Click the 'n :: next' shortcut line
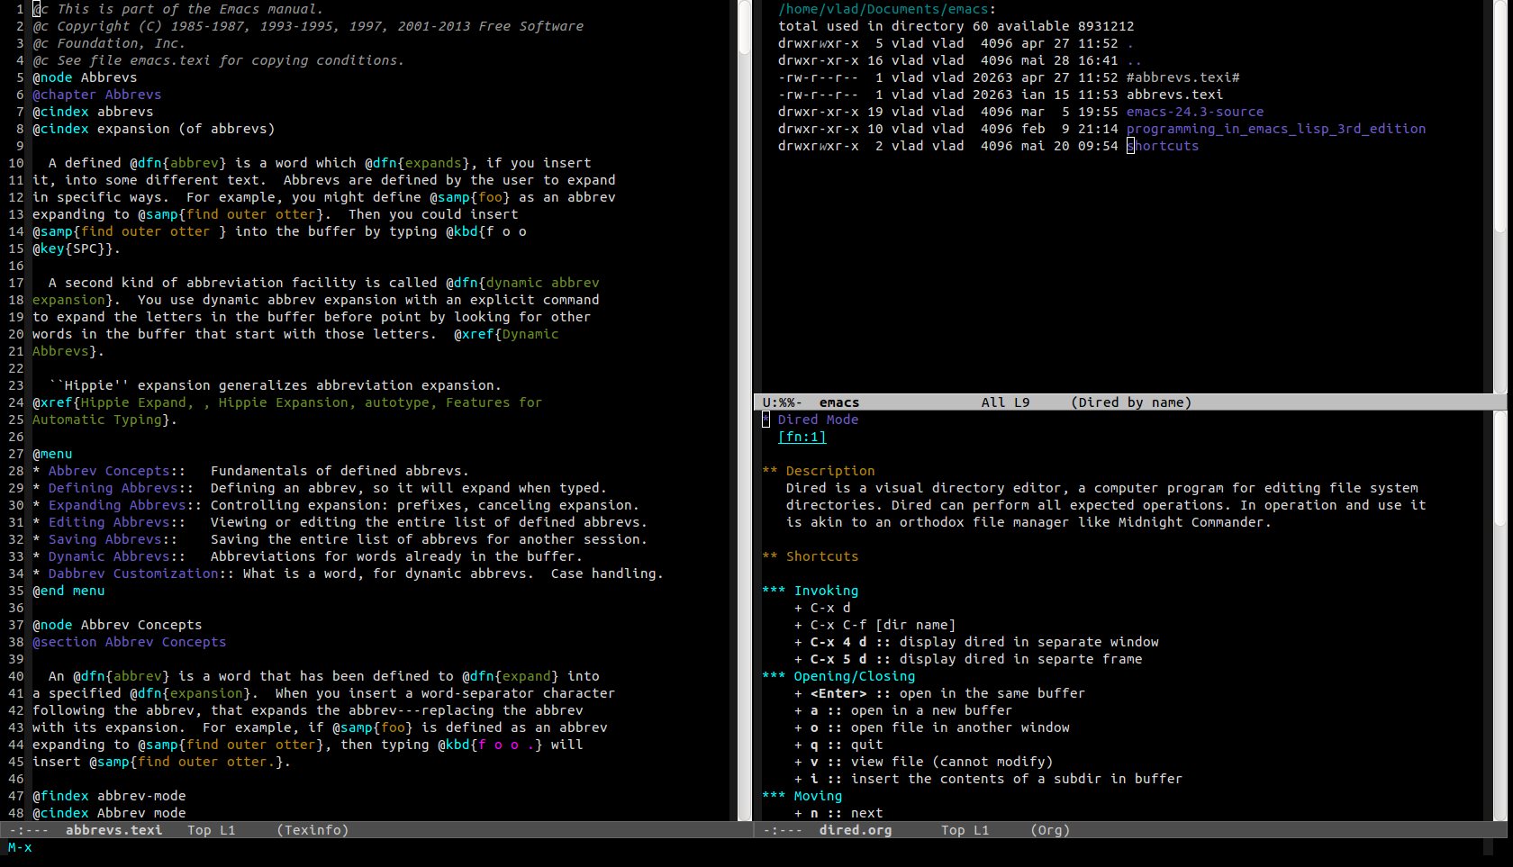The image size is (1513, 867). tap(838, 813)
